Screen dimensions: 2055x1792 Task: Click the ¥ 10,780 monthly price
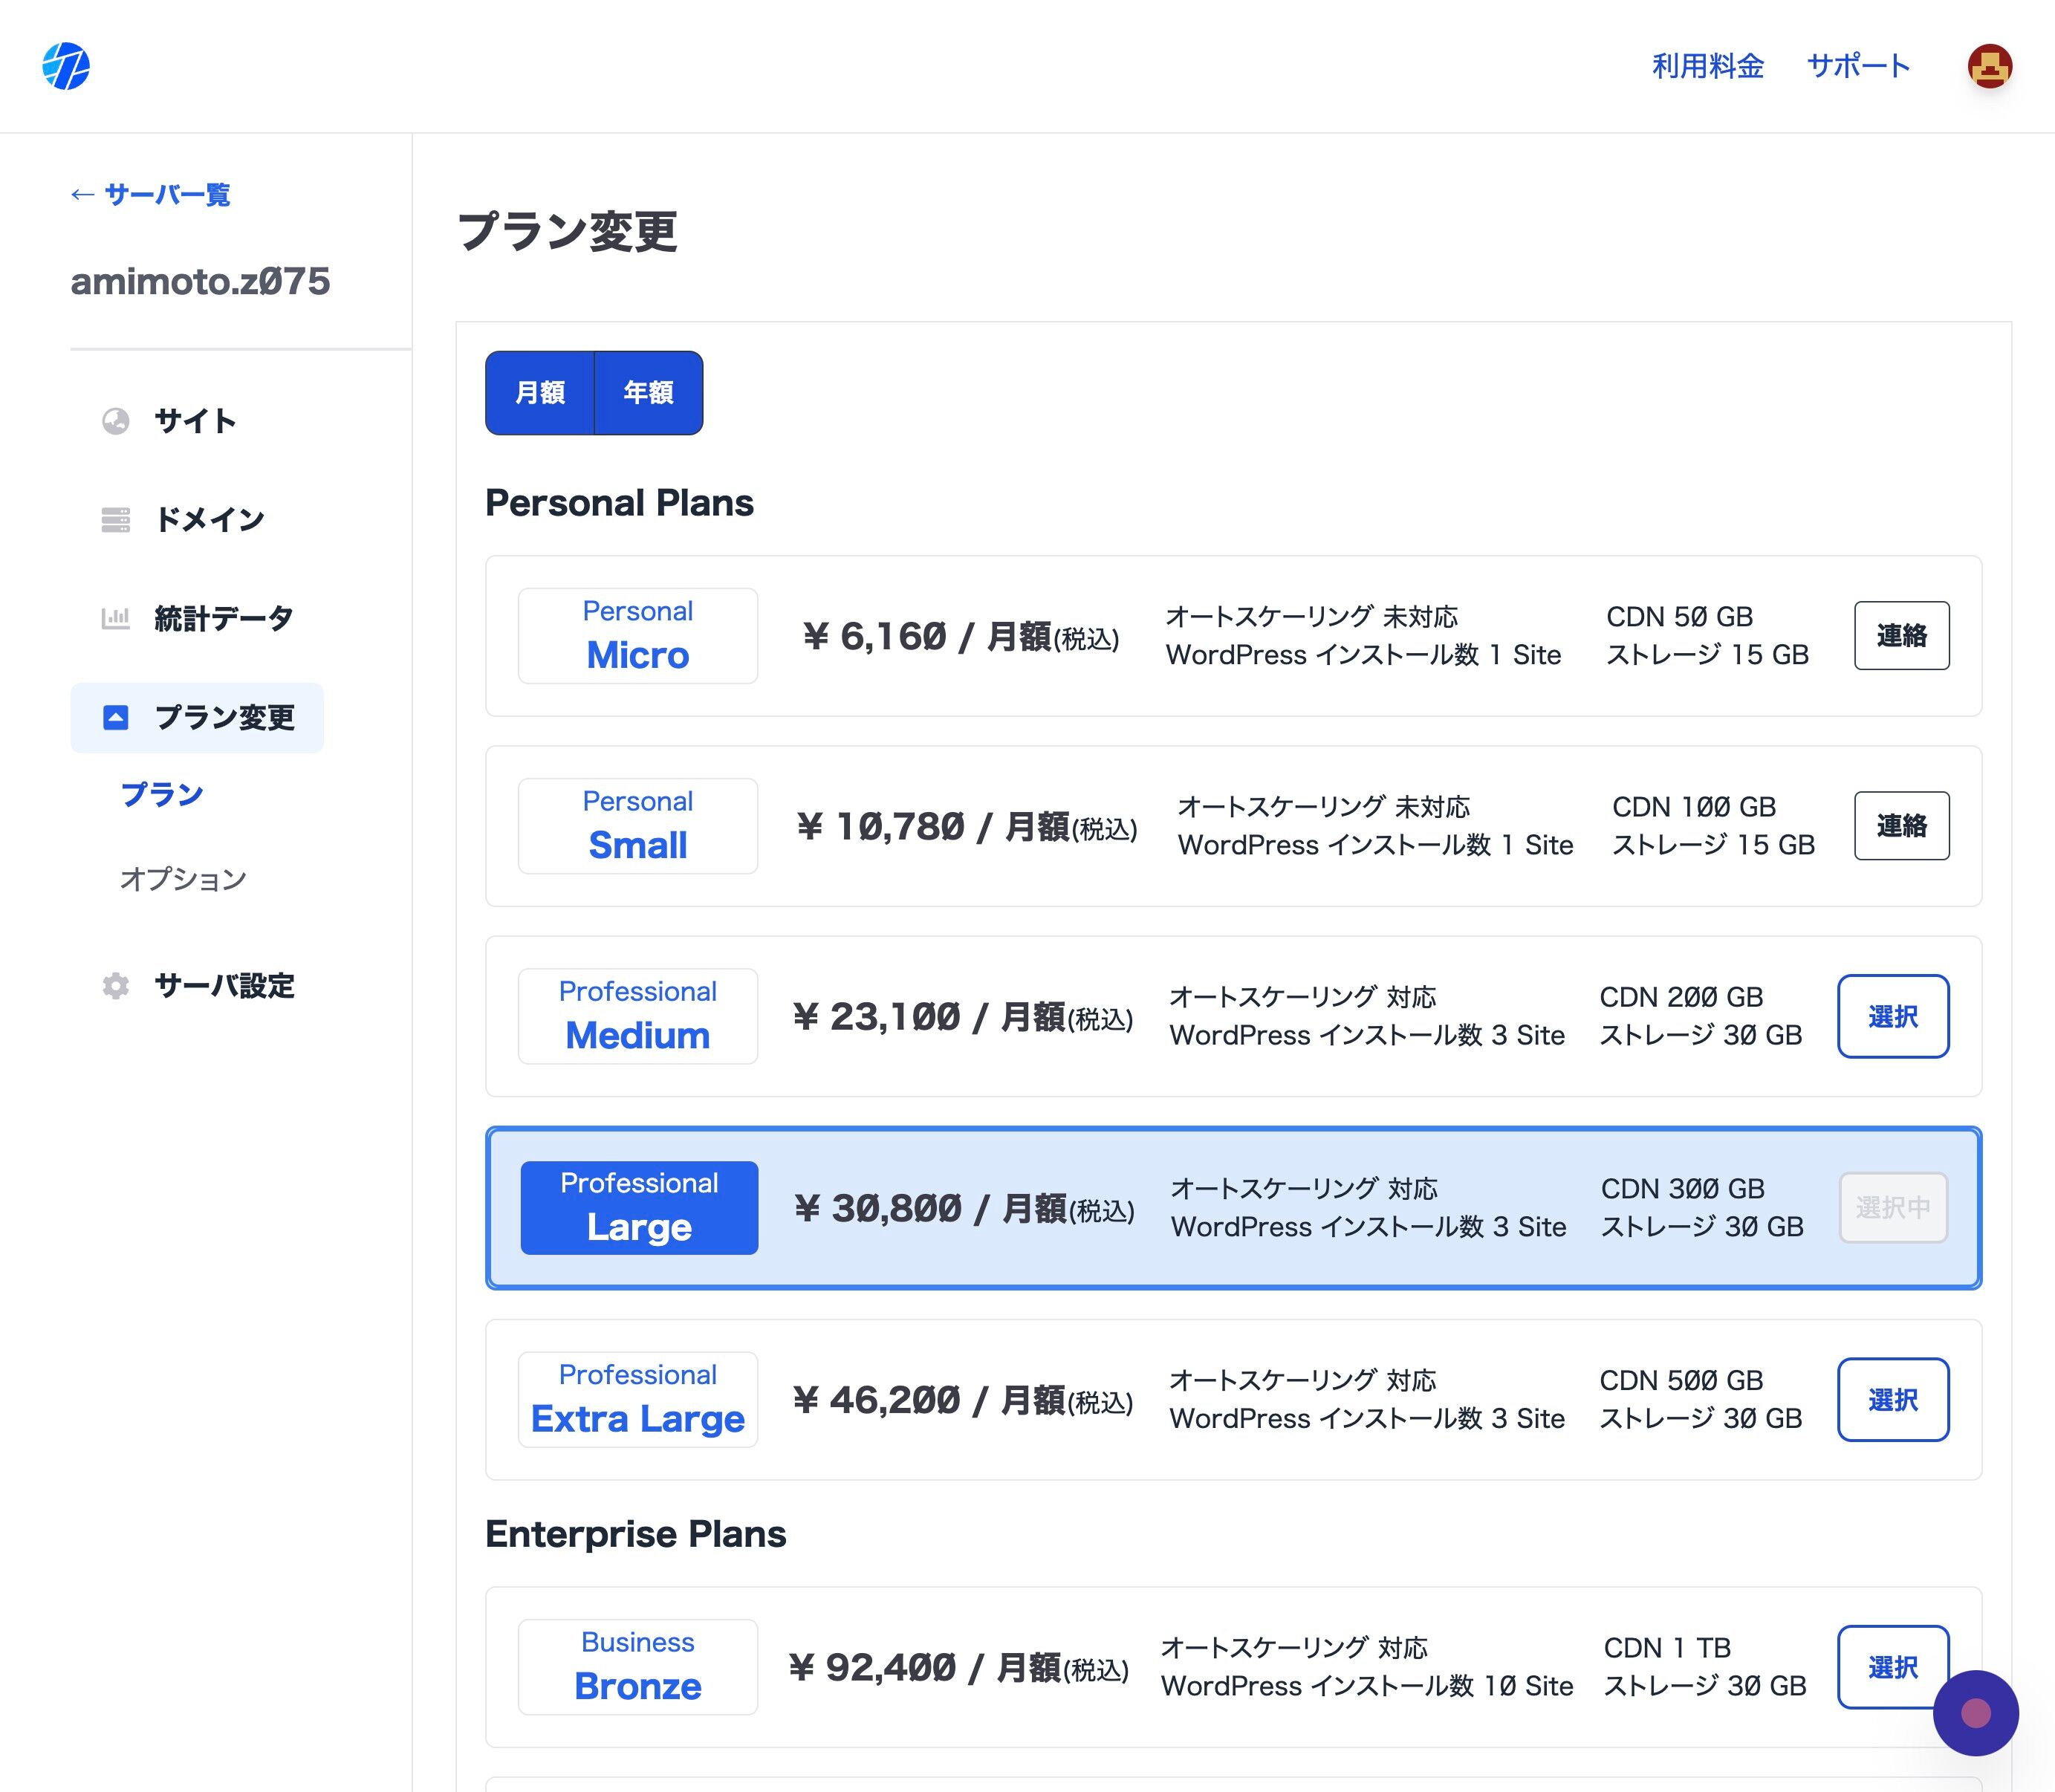click(x=967, y=826)
